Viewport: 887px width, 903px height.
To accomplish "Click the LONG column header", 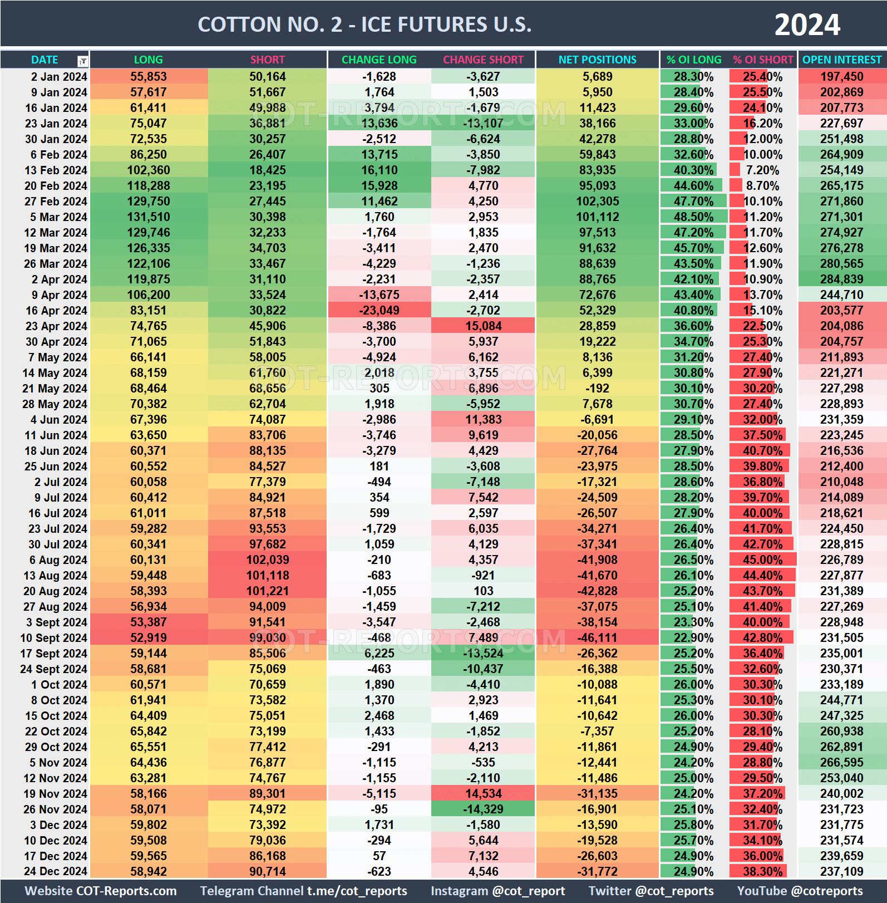I will tap(148, 60).
